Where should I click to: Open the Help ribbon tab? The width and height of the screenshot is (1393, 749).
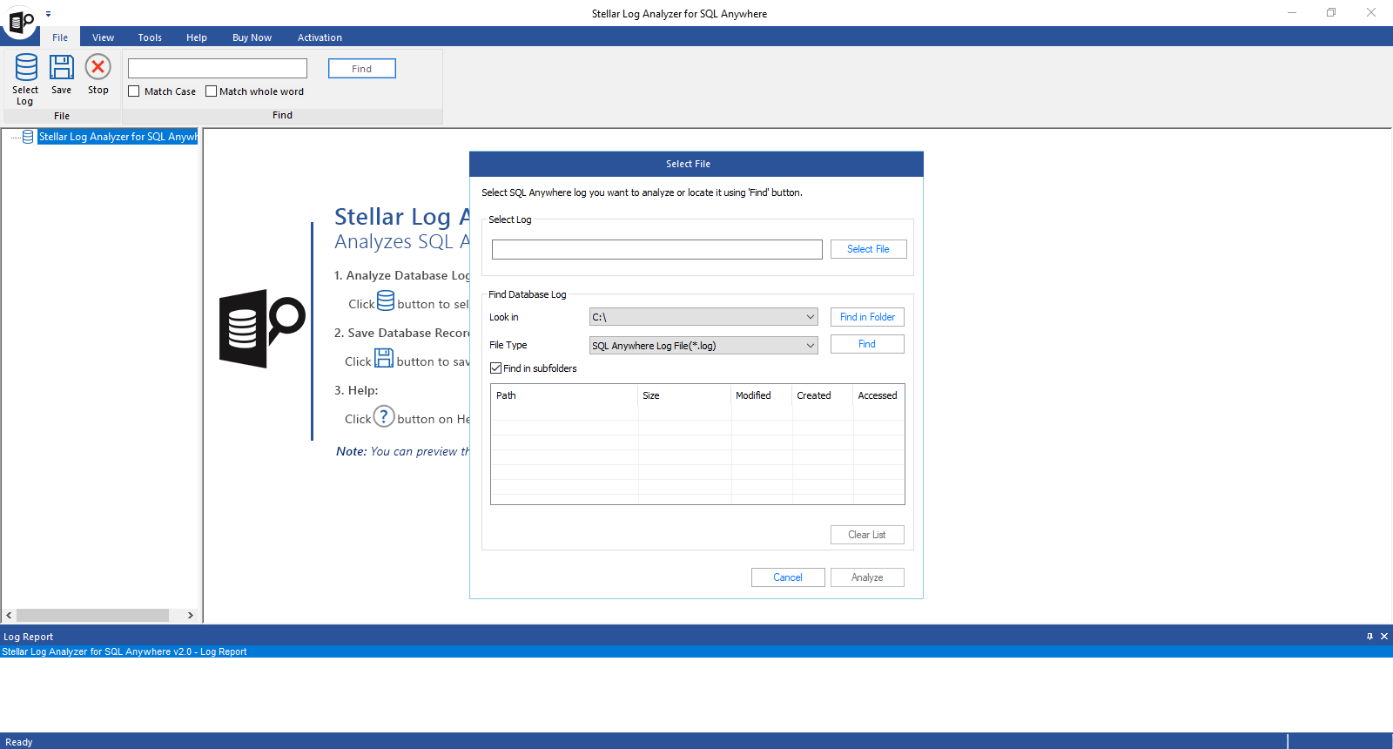point(197,37)
